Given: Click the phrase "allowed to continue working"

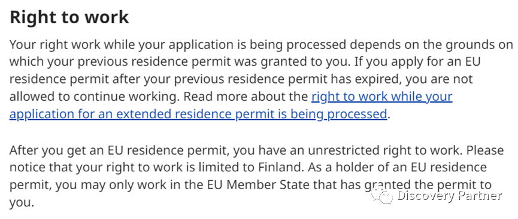Looking at the screenshot, I should [x=93, y=97].
